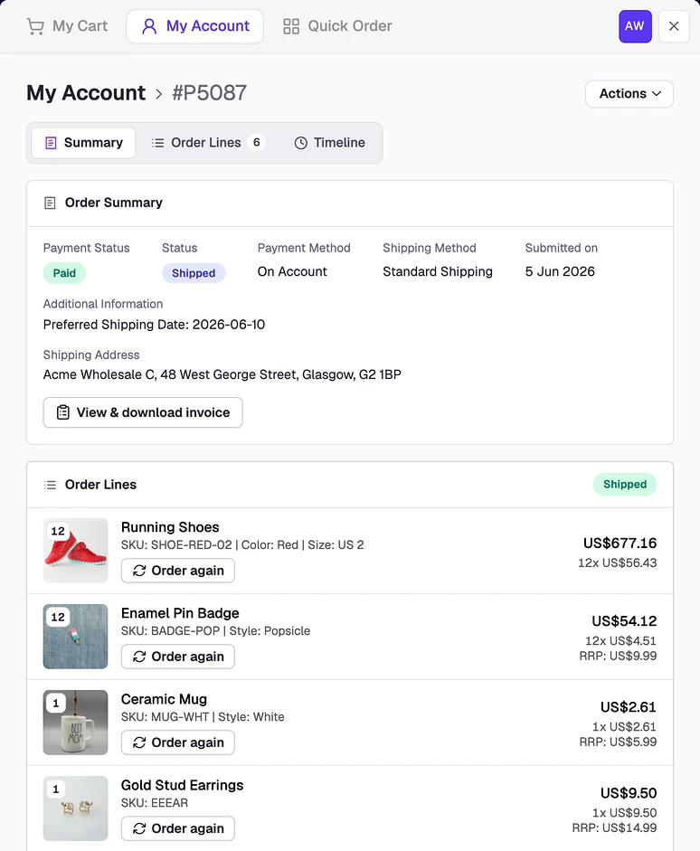Image resolution: width=700 pixels, height=851 pixels.
Task: Click the 5 Jun 2026 submitted date
Action: pyautogui.click(x=560, y=271)
